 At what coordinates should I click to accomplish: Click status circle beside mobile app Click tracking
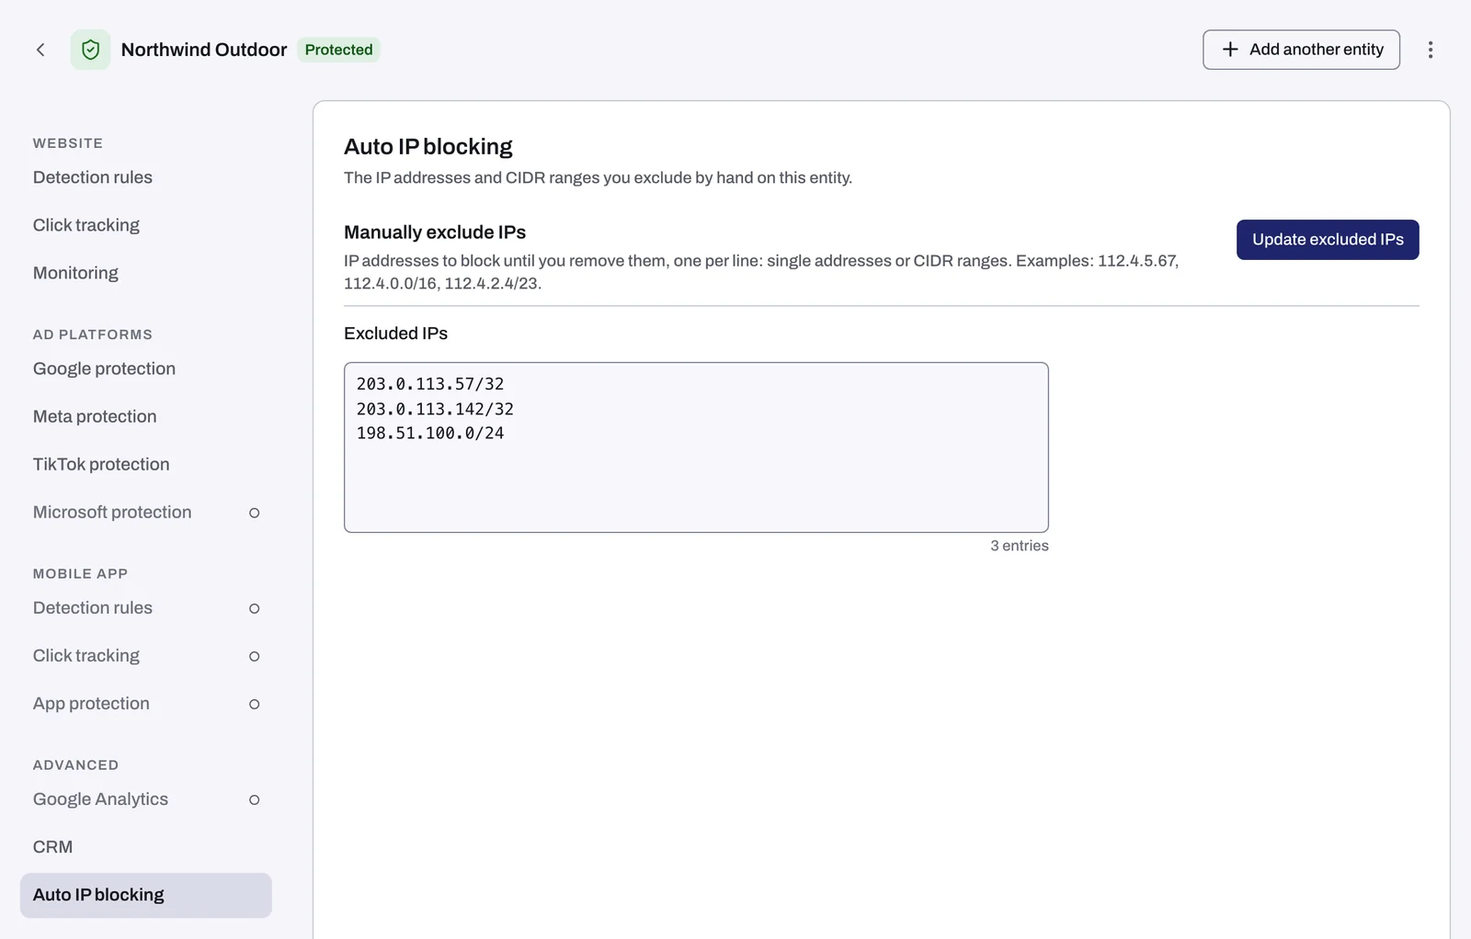pyautogui.click(x=255, y=656)
